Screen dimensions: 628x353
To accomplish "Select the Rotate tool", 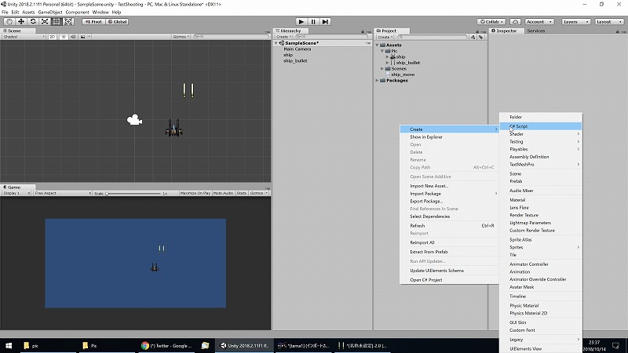I will tap(33, 22).
